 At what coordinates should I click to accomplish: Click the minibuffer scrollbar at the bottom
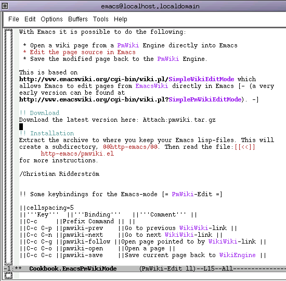tap(8, 276)
